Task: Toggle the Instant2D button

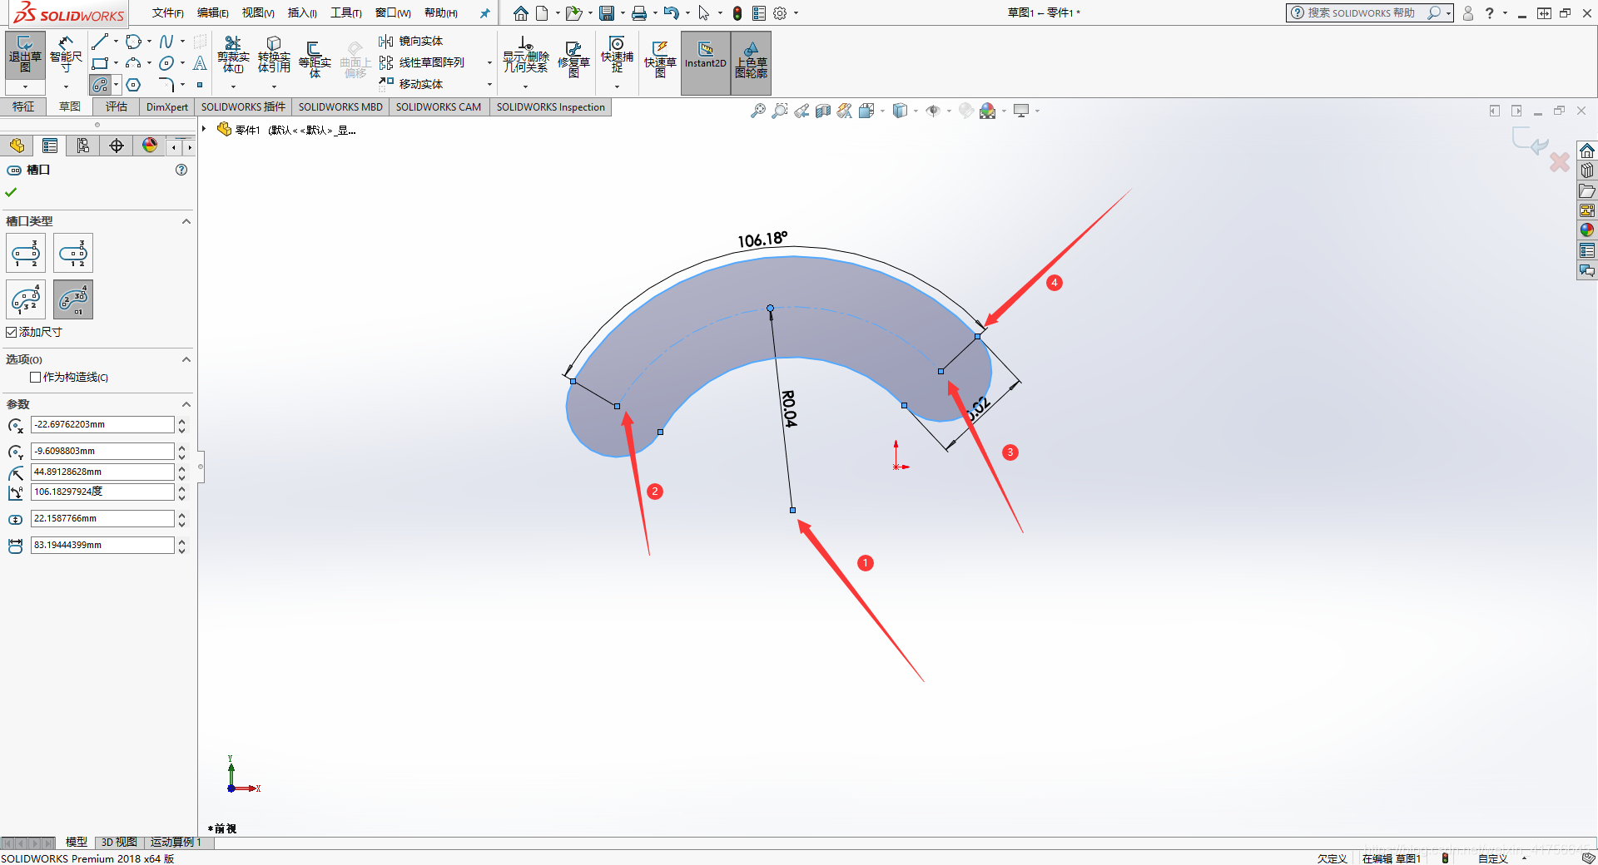Action: 706,62
